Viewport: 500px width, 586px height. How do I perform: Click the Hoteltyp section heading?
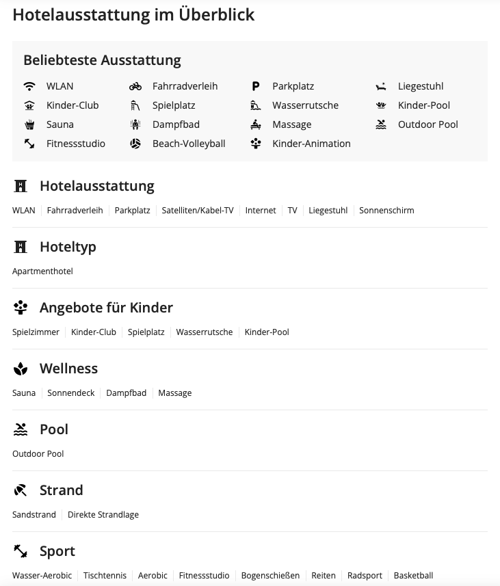point(68,247)
